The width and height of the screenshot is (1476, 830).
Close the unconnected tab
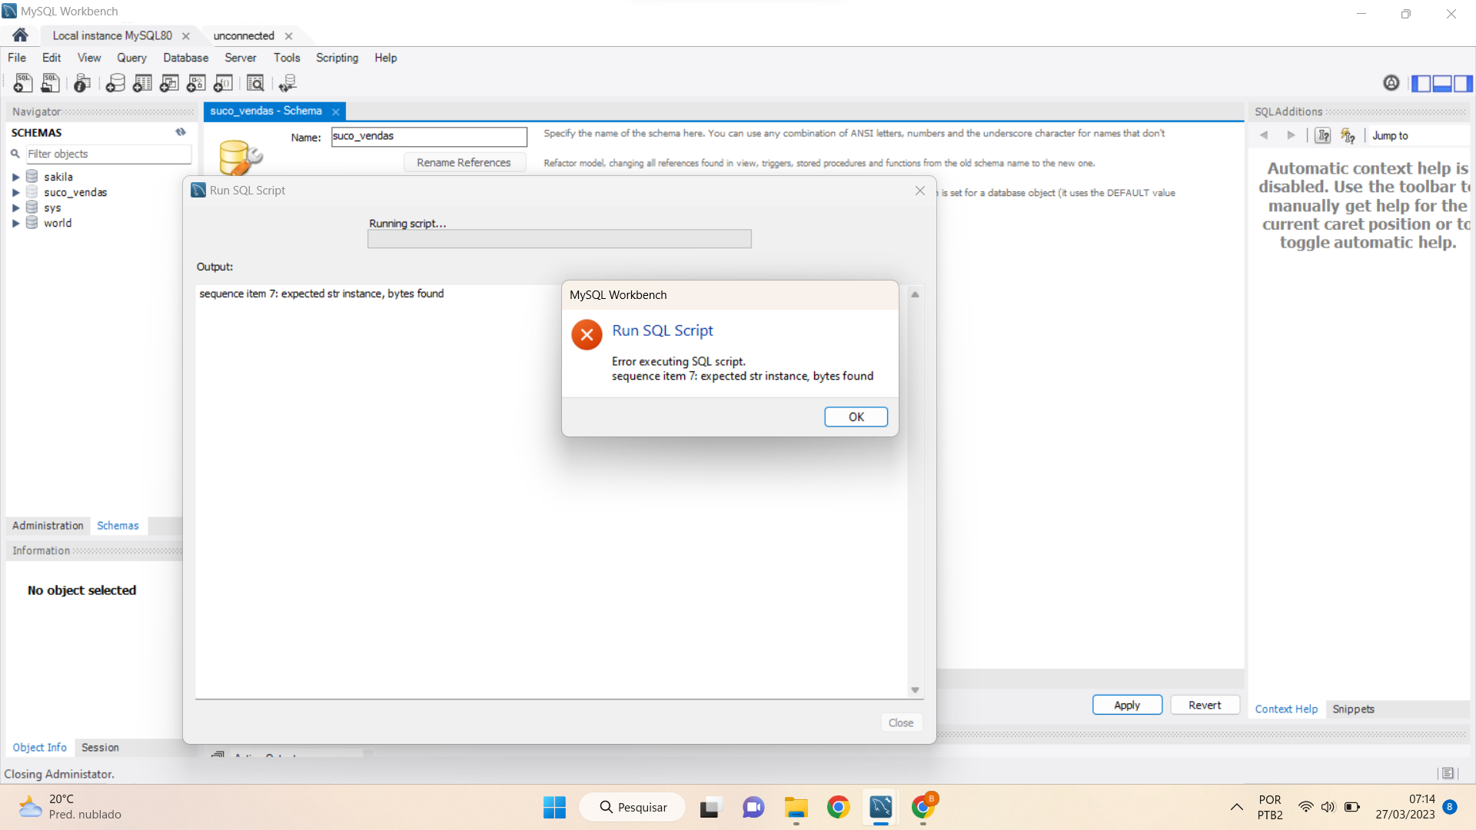288,36
